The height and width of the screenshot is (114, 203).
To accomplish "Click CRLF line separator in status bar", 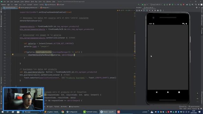I will 185,109.
